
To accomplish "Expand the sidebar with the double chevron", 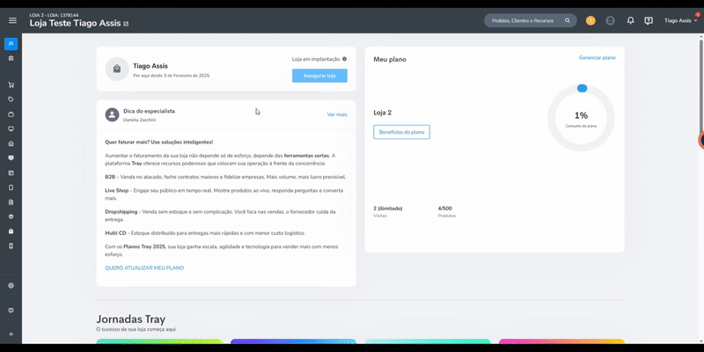I will 11,334.
